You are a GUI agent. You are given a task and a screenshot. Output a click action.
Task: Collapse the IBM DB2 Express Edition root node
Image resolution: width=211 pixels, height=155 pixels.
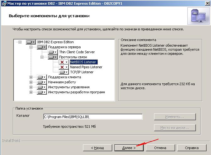(20, 42)
